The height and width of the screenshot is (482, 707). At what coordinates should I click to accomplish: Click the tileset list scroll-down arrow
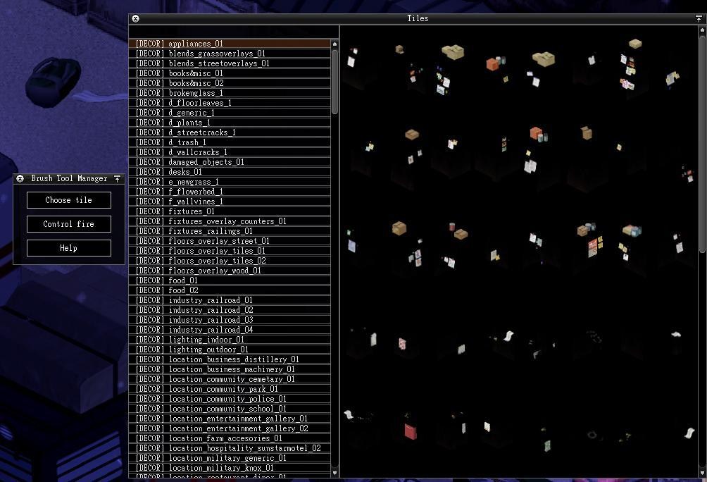click(x=334, y=473)
